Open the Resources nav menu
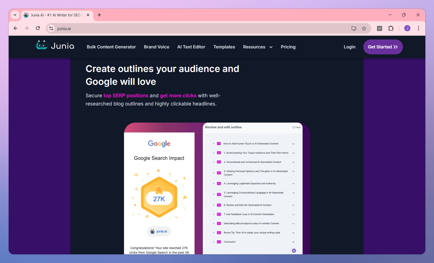 (258, 47)
